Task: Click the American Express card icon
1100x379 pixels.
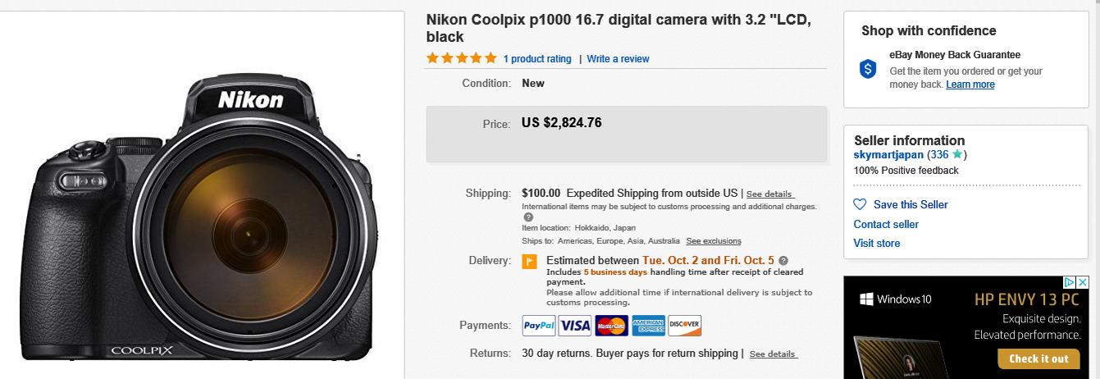Action: (648, 326)
